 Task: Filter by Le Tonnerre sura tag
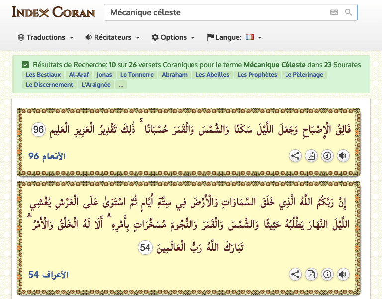(137, 75)
